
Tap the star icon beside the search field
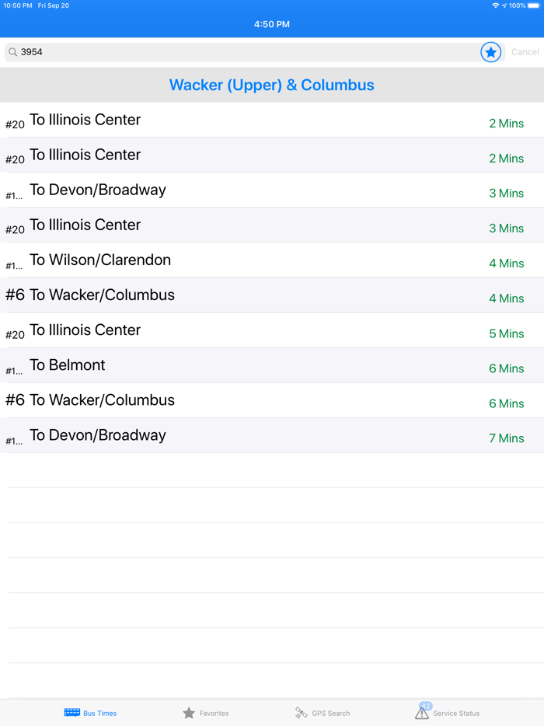click(x=490, y=52)
